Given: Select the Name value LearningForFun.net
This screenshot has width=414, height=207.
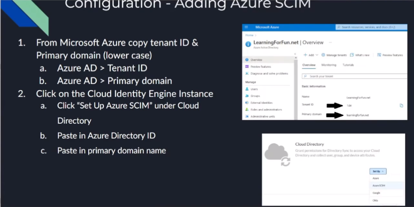Looking at the screenshot, I should 358,97.
